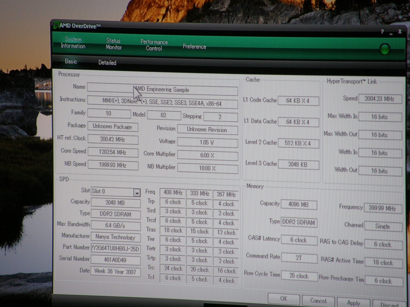Viewport: 410px width, 307px height.
Task: Click the Tras 12 clock cell
Action: (x=226, y=233)
